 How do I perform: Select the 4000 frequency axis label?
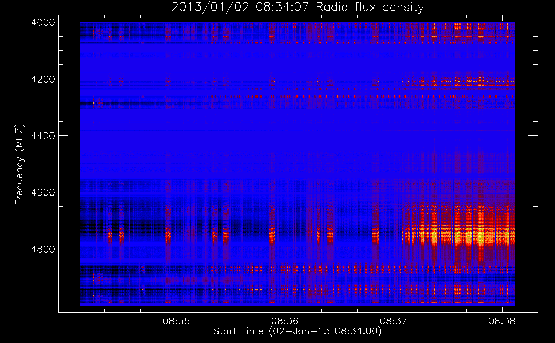click(x=43, y=22)
